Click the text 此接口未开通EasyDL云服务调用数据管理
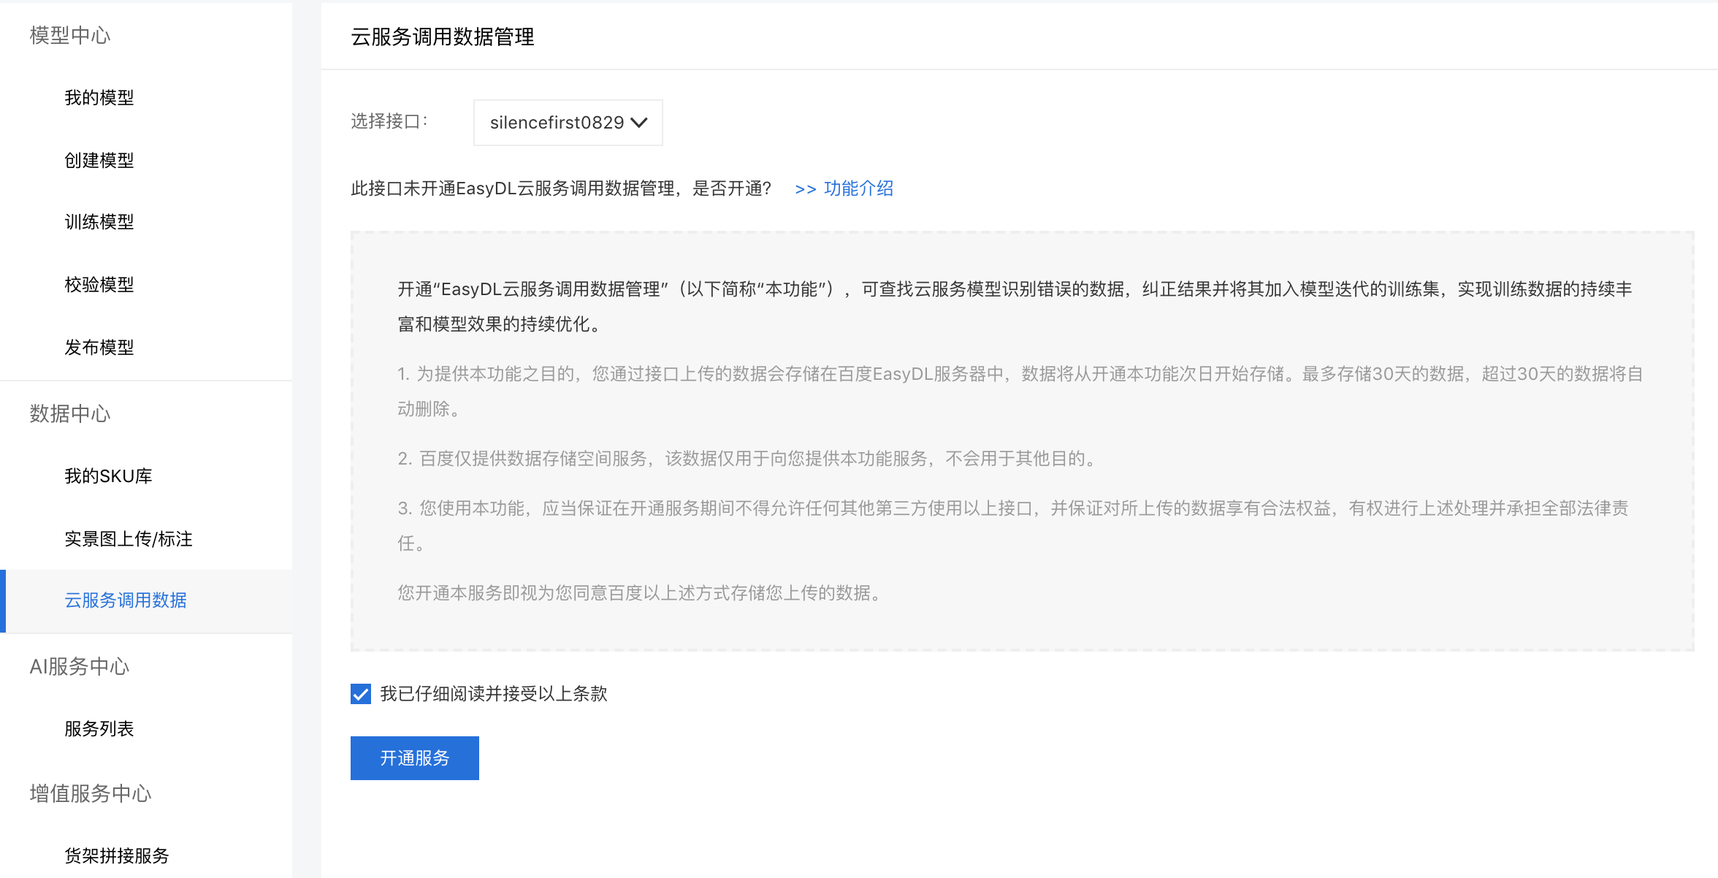1718x878 pixels. coord(561,188)
